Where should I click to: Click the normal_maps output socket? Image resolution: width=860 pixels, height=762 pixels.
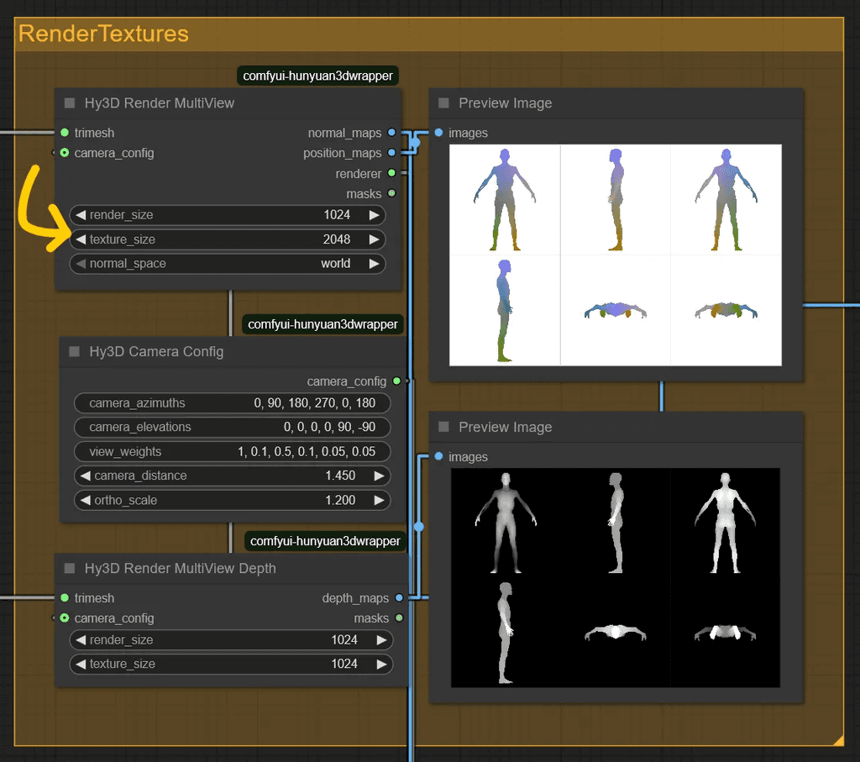click(393, 133)
